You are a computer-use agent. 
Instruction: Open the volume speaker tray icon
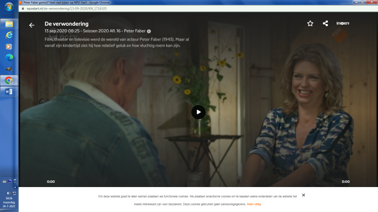pyautogui.click(x=9, y=193)
